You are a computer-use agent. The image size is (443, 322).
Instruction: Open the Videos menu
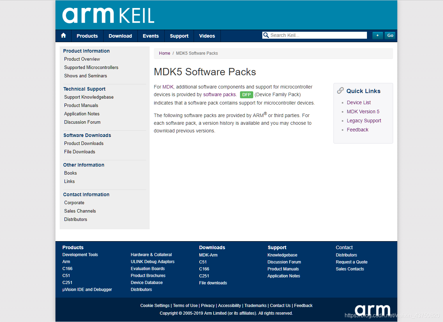click(207, 36)
